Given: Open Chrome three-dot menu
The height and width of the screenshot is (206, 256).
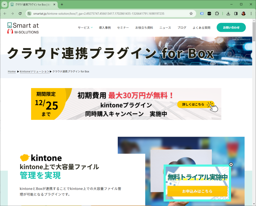Looking at the screenshot, I should pyautogui.click(x=251, y=14).
